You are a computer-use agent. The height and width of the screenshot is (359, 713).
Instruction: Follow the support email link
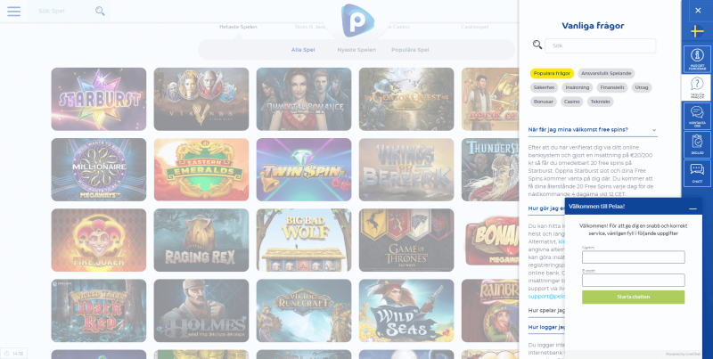(546, 297)
